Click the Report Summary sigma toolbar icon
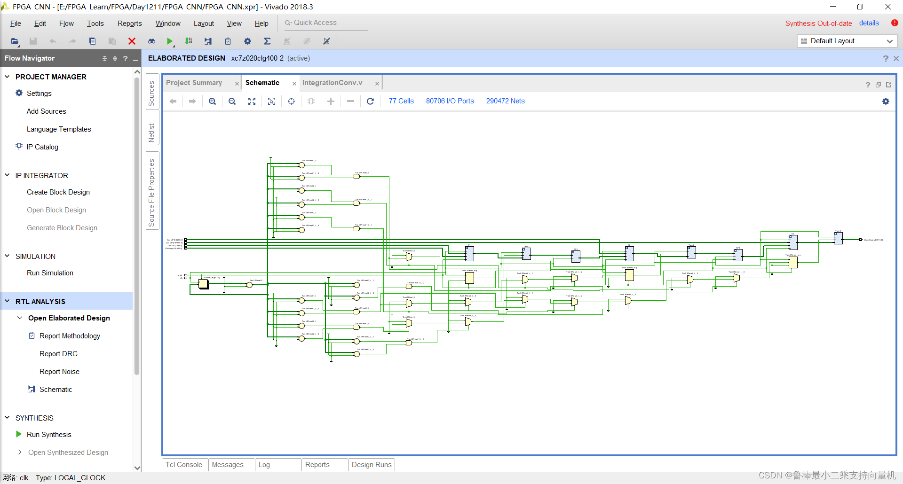Viewport: 903px width, 484px height. pos(267,41)
